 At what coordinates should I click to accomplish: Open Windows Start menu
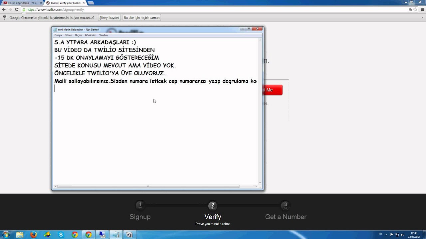[x=6, y=235]
